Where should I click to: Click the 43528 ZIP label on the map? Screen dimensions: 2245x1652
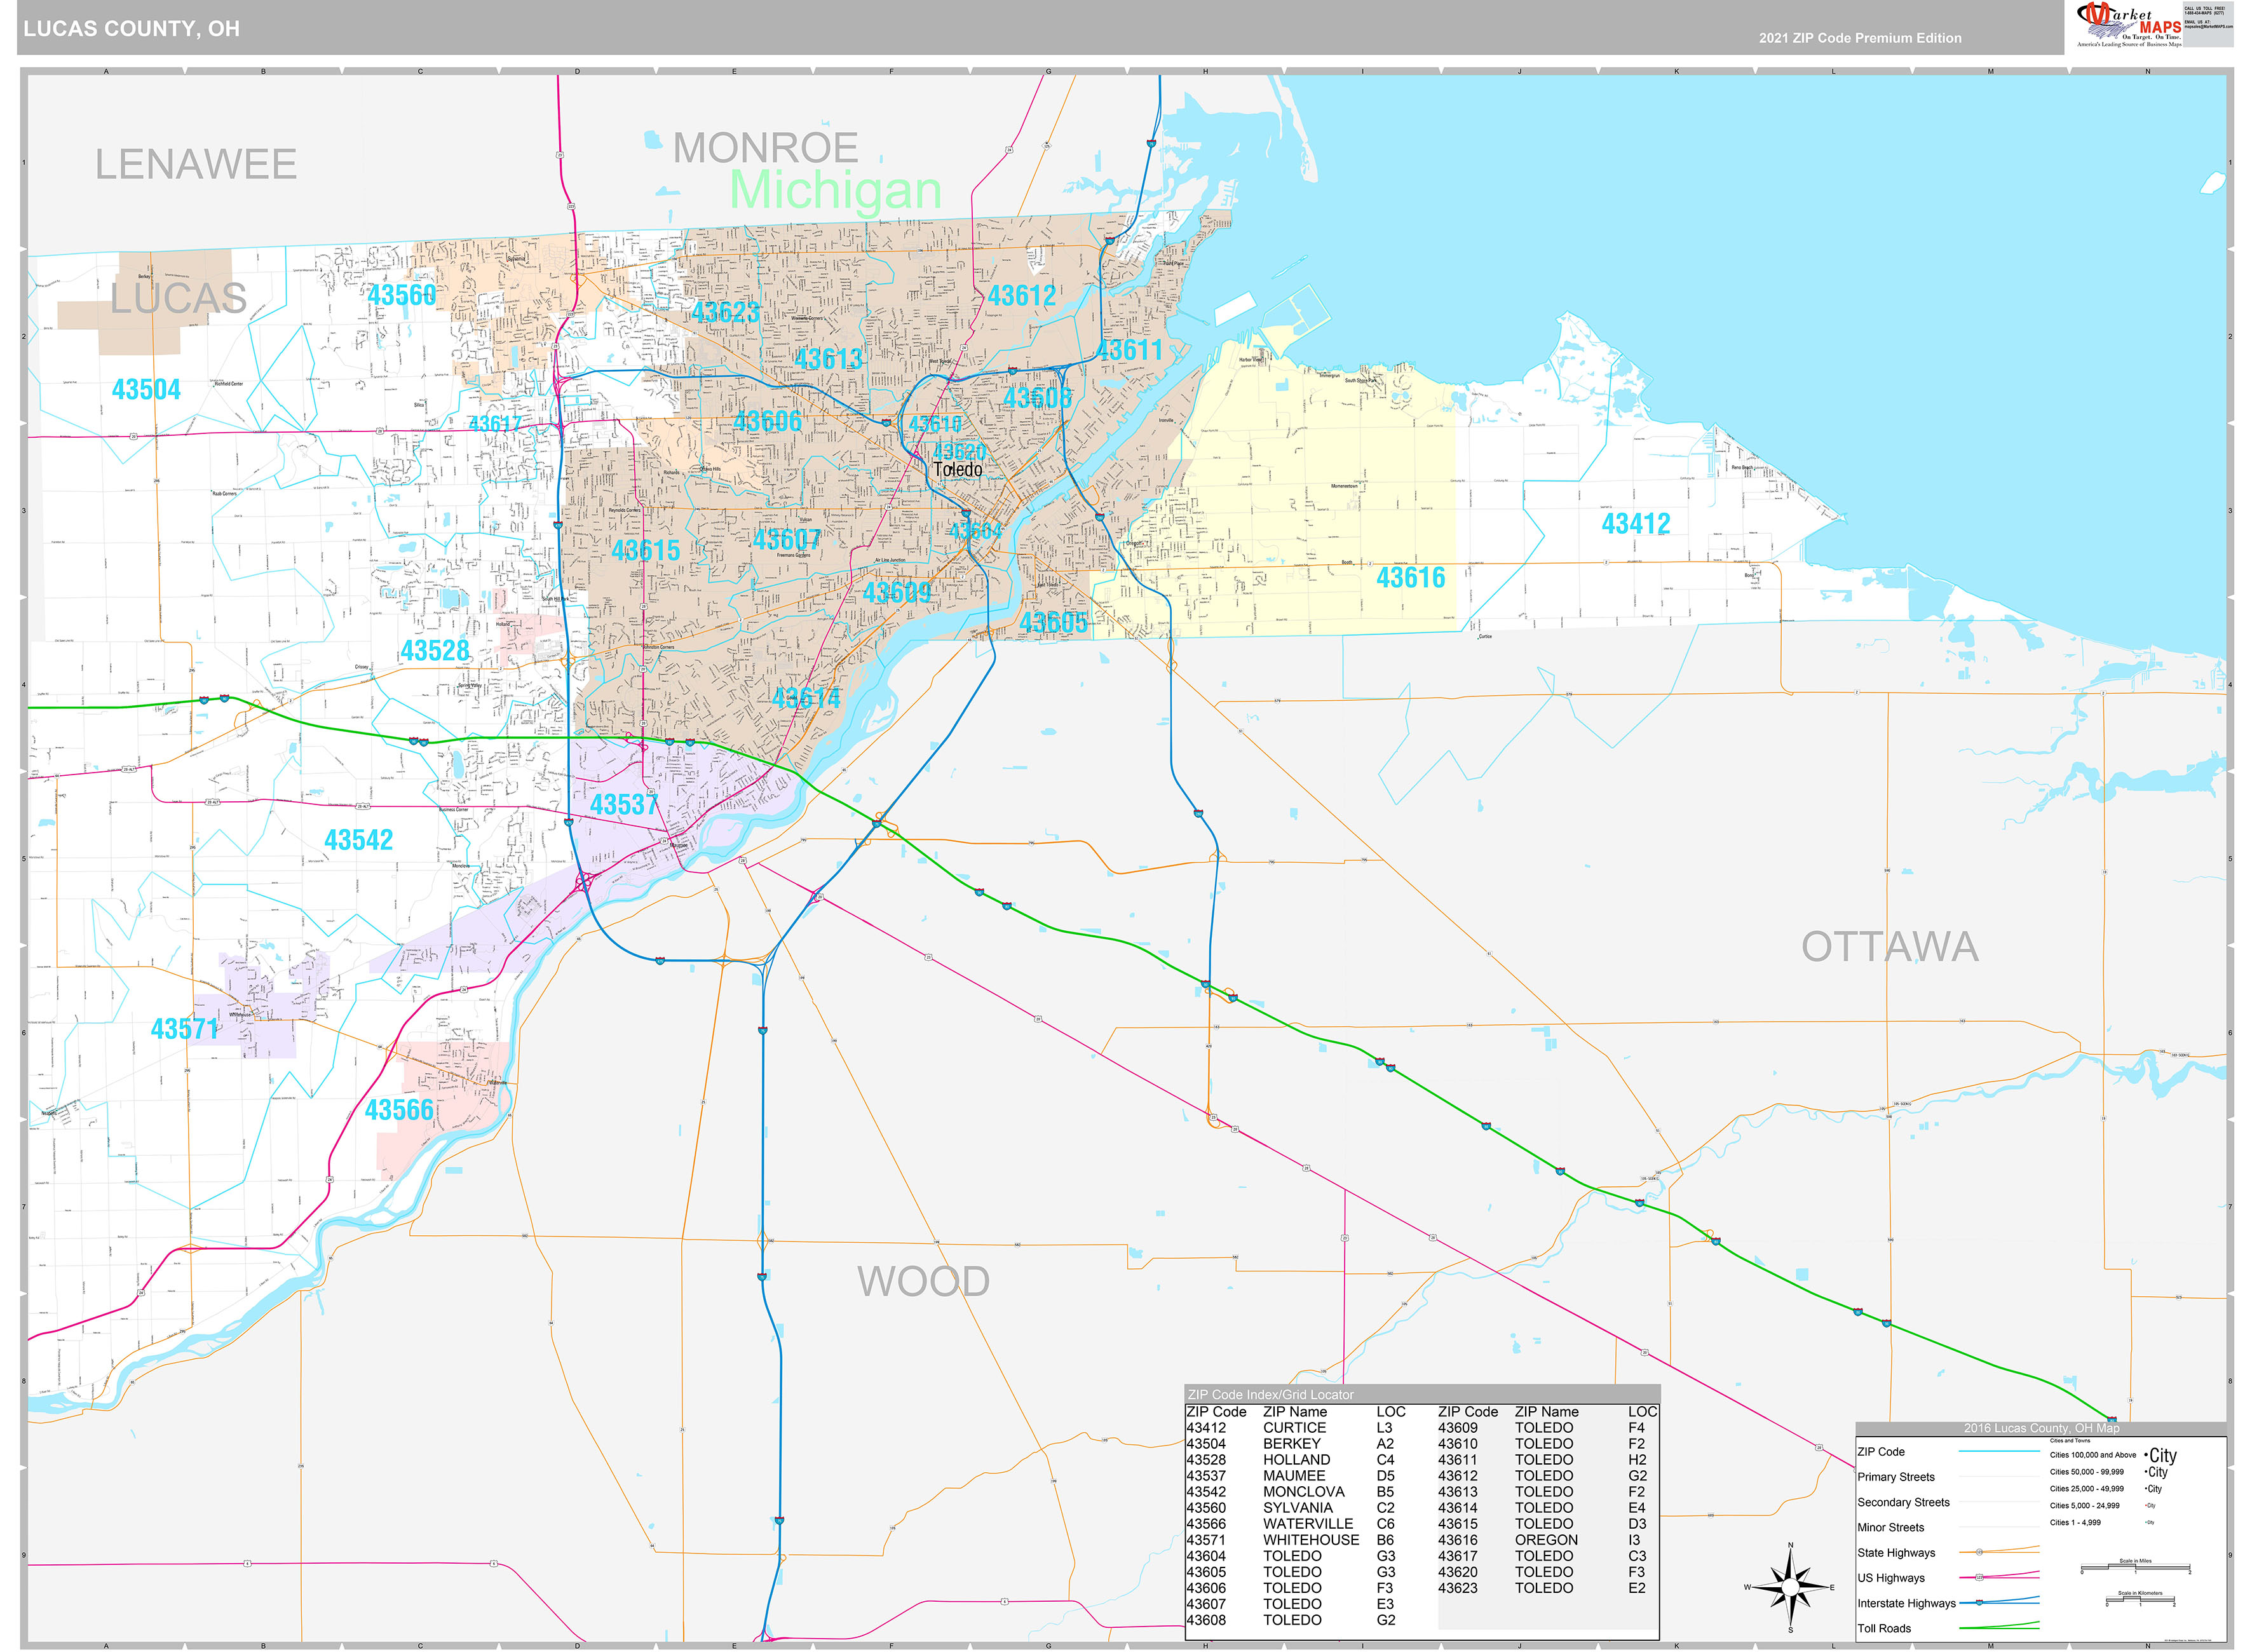coord(435,651)
